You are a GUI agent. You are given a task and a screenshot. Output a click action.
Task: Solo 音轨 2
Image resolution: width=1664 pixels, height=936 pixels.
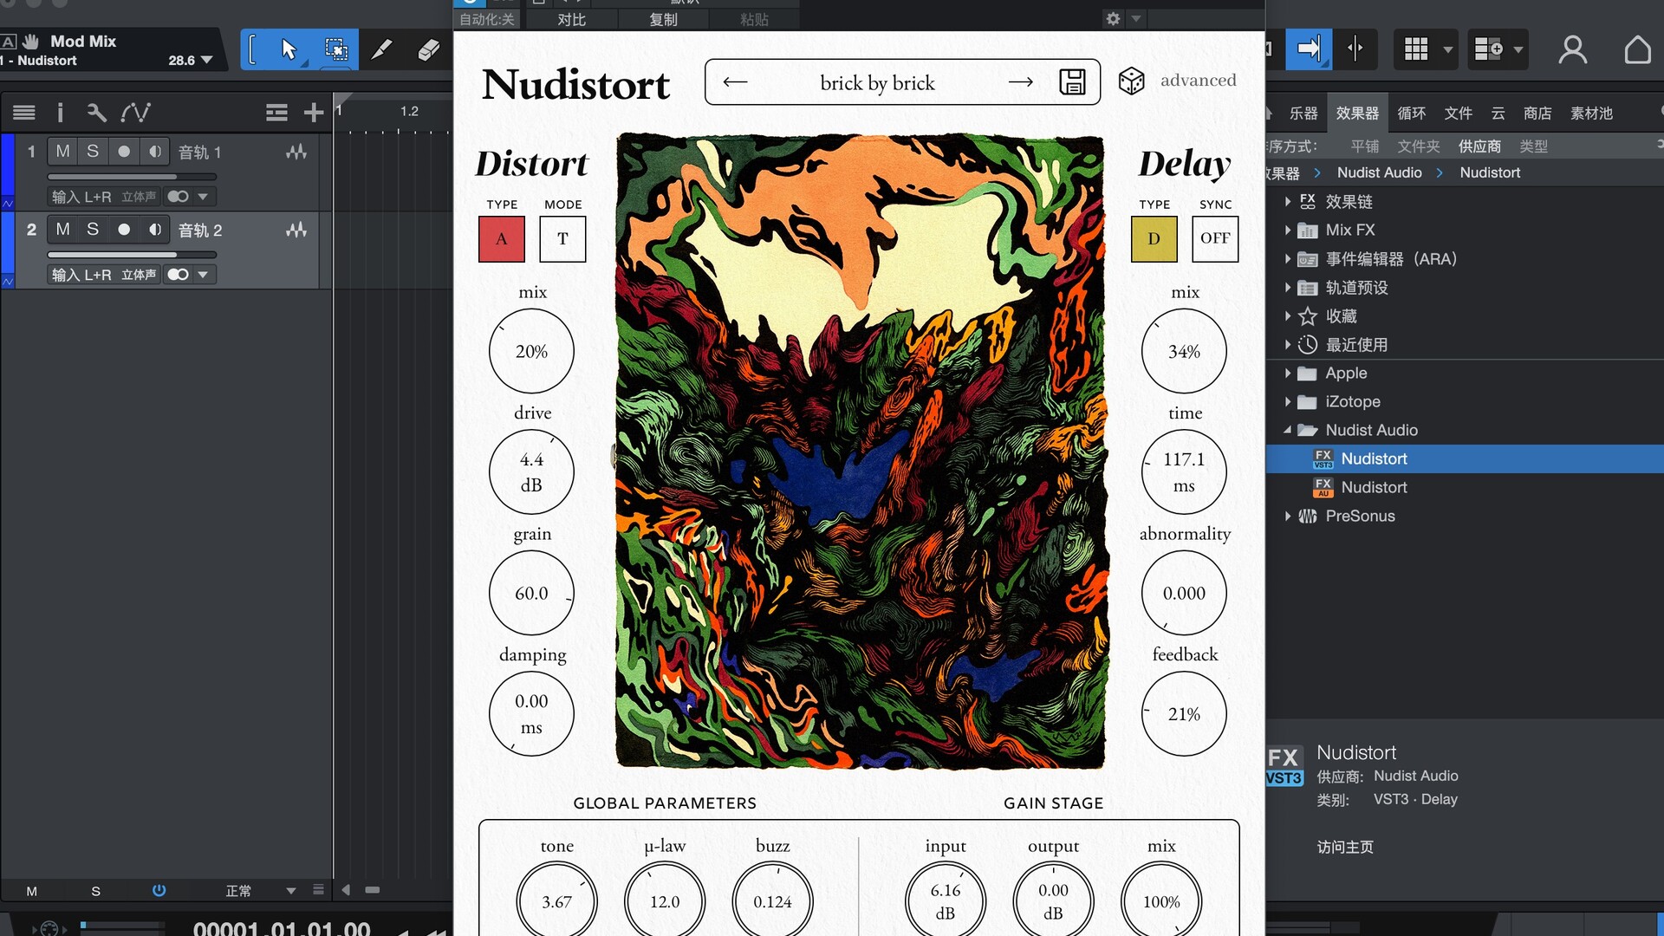click(93, 230)
